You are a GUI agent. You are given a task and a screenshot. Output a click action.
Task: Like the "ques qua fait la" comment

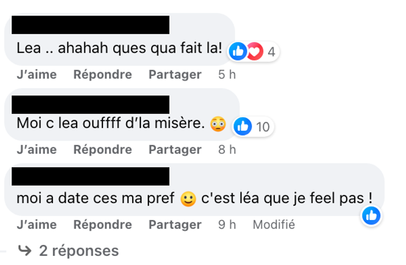(36, 75)
